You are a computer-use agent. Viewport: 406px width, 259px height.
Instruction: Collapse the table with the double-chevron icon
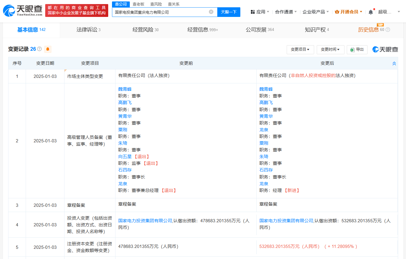[394, 63]
